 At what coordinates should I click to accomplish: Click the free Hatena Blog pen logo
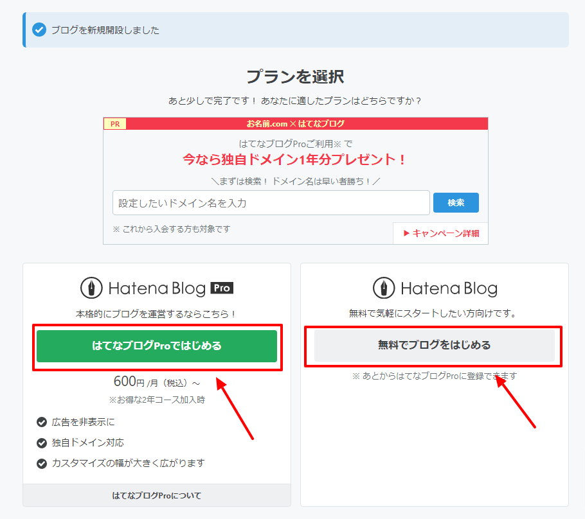(384, 288)
